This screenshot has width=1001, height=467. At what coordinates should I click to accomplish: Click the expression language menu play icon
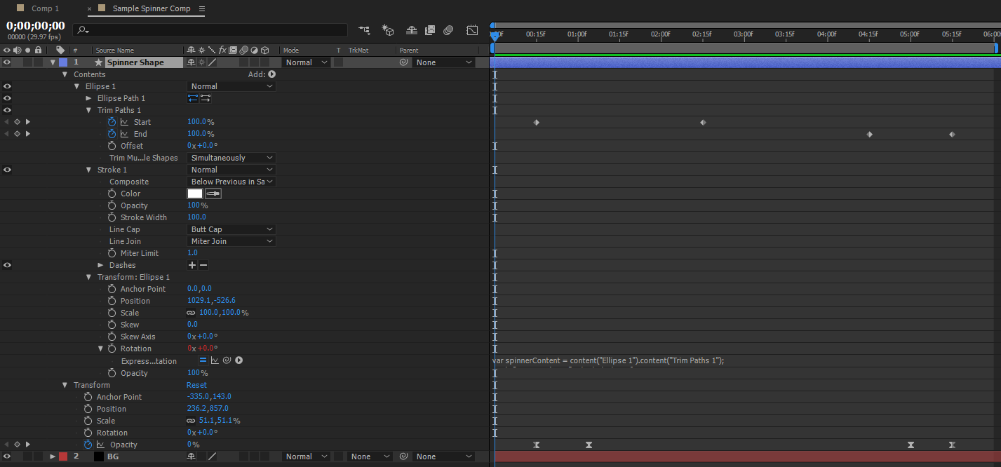pos(239,360)
